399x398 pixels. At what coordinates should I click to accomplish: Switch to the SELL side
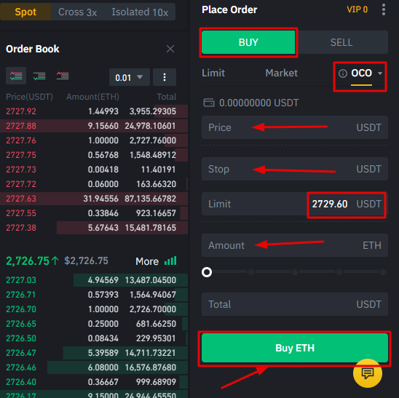pos(341,42)
